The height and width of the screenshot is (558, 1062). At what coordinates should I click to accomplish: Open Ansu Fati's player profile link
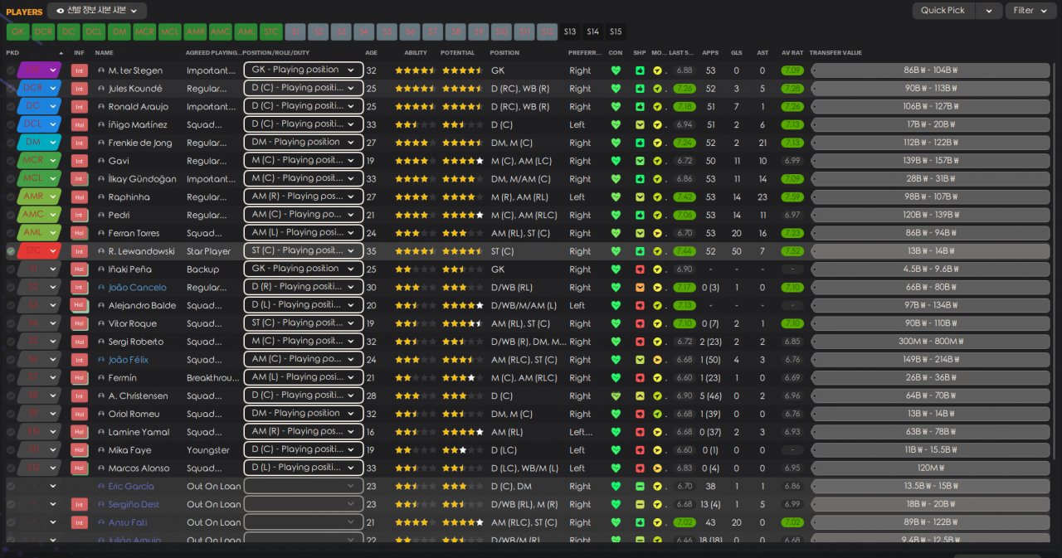click(129, 522)
